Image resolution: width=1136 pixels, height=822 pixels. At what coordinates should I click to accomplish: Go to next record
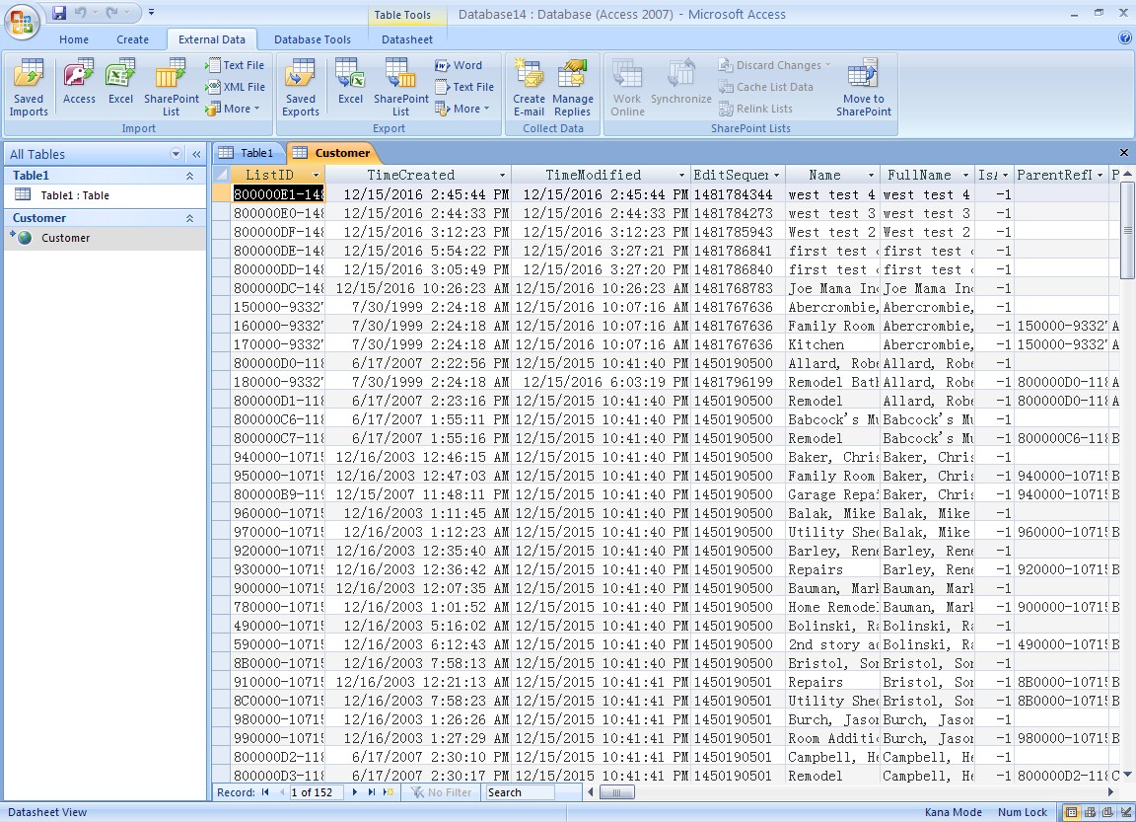pyautogui.click(x=355, y=792)
